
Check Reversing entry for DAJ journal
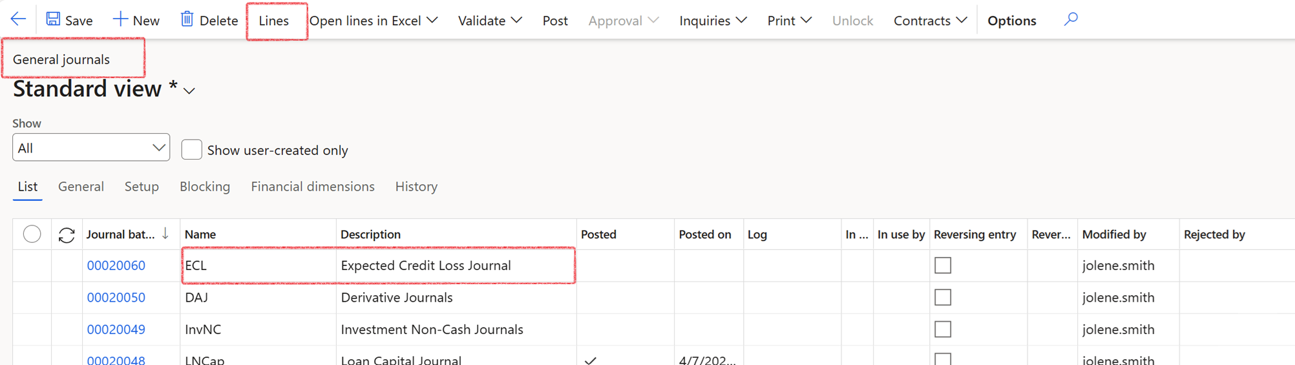click(x=943, y=297)
